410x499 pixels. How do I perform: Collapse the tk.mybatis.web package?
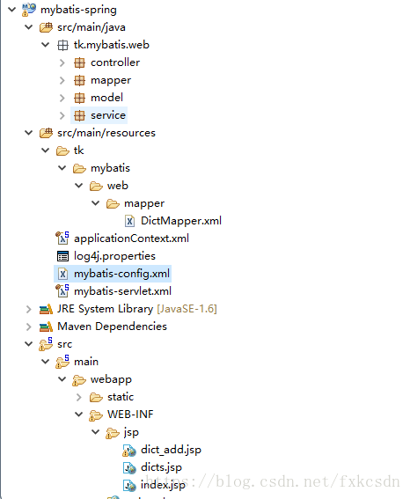click(x=46, y=45)
